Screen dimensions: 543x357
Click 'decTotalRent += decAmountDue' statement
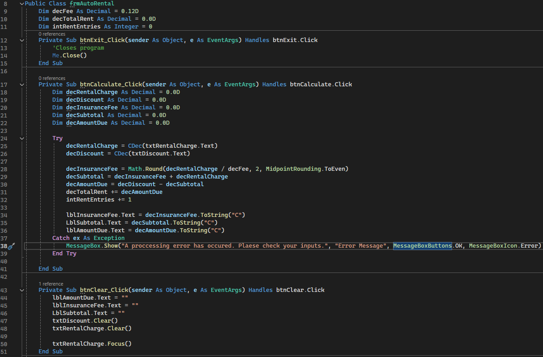114,192
